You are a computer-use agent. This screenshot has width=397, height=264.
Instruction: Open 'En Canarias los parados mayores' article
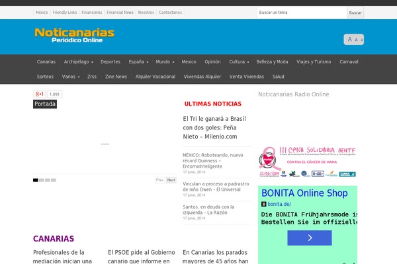216,257
